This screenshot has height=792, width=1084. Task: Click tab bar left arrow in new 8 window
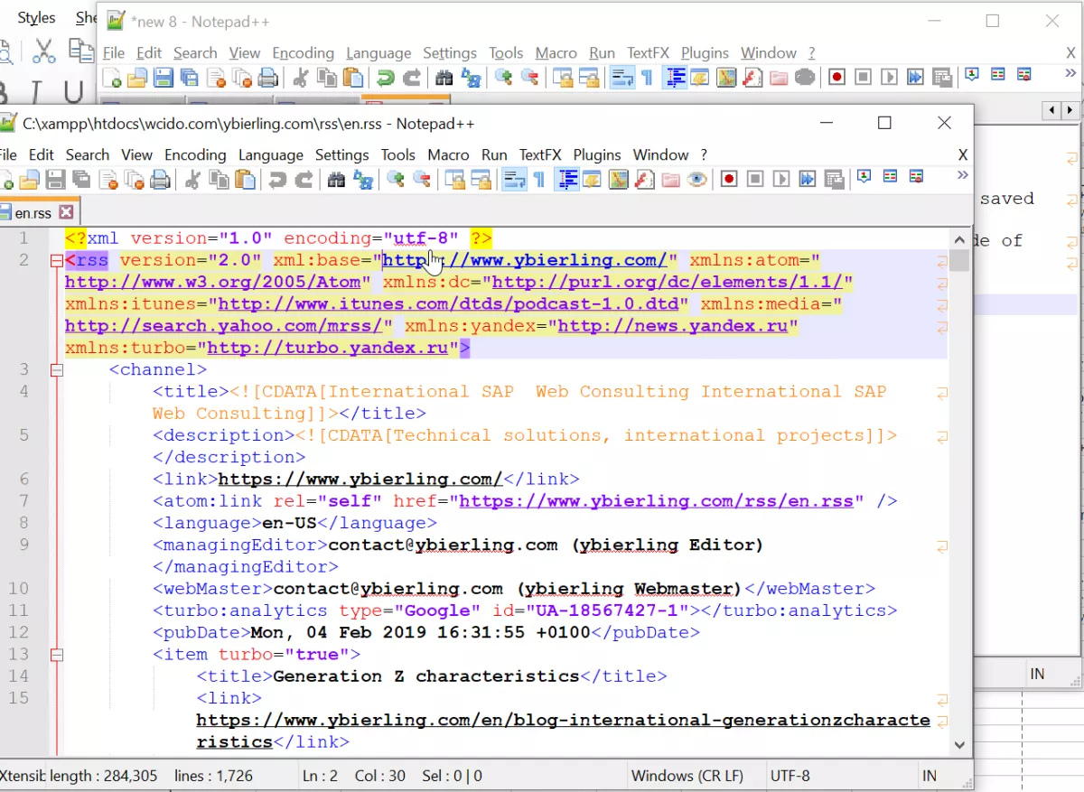point(1052,110)
